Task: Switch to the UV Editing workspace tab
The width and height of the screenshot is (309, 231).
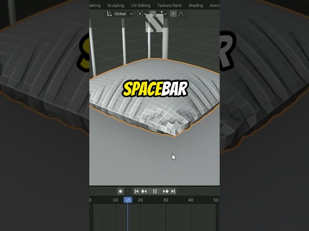Action: point(140,5)
